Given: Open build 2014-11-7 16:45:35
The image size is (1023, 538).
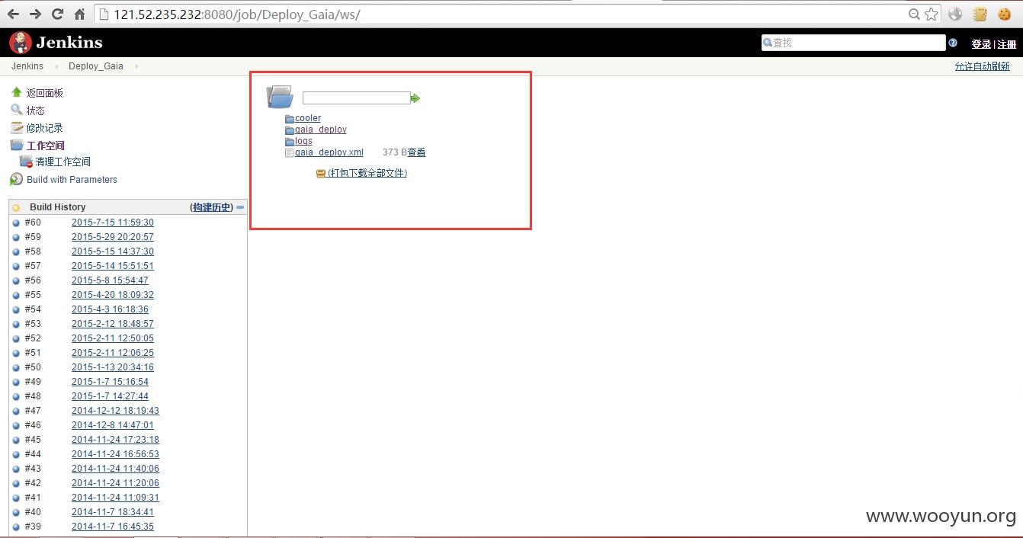Looking at the screenshot, I should 113,527.
